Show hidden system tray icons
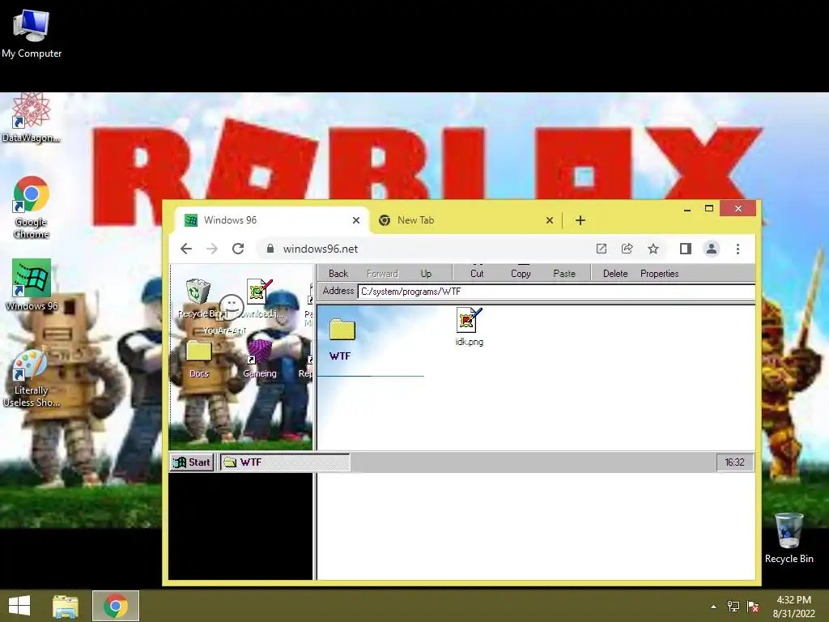 click(x=714, y=607)
